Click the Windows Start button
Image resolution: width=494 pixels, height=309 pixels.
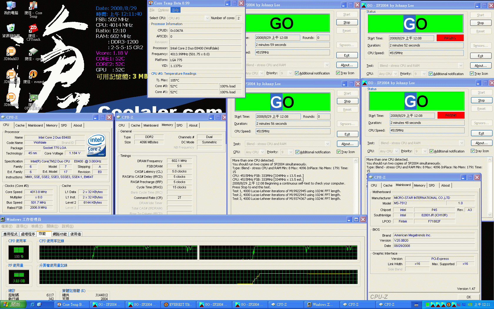coord(13,305)
